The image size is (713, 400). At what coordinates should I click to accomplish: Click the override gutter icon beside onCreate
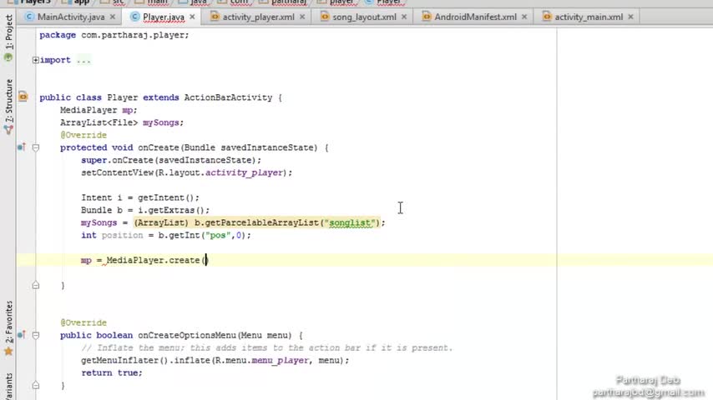point(22,147)
